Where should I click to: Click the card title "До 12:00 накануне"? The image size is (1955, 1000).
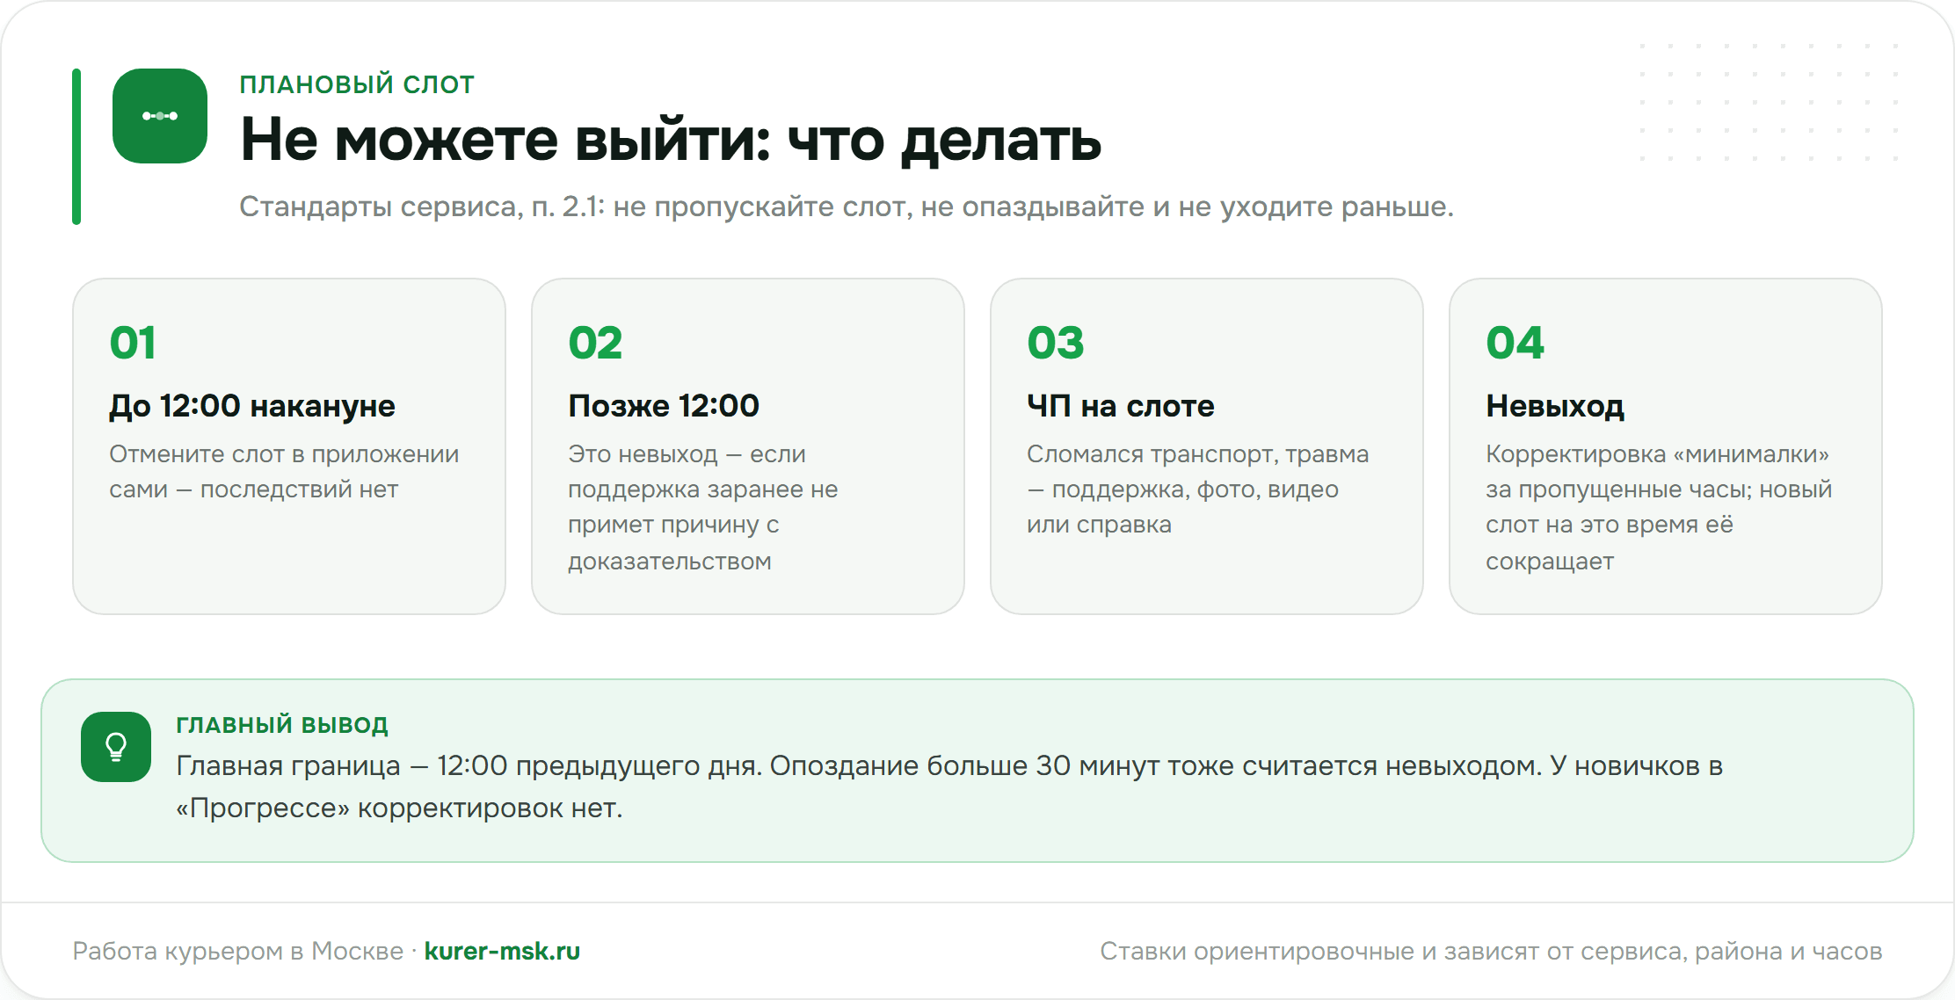[x=252, y=406]
